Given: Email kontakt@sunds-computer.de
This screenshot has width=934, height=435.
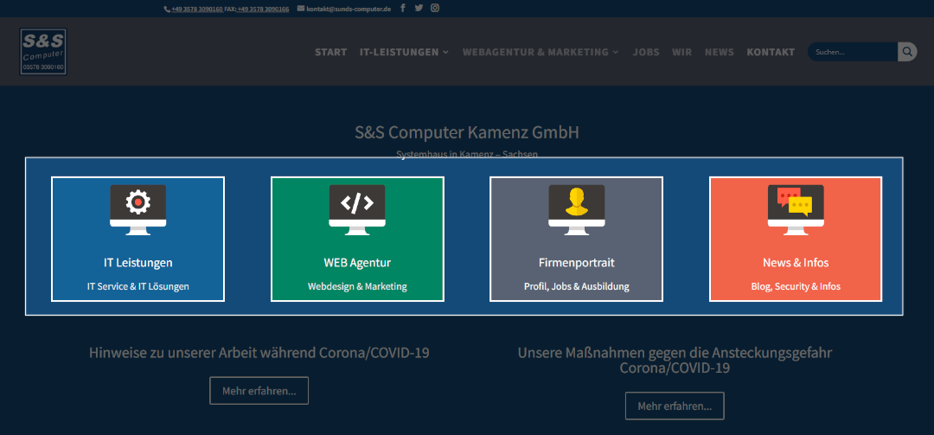Looking at the screenshot, I should point(349,10).
